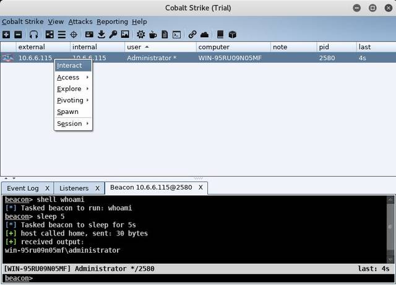Open the Attacks menu
Viewport: 396px width, 285px height.
point(80,22)
